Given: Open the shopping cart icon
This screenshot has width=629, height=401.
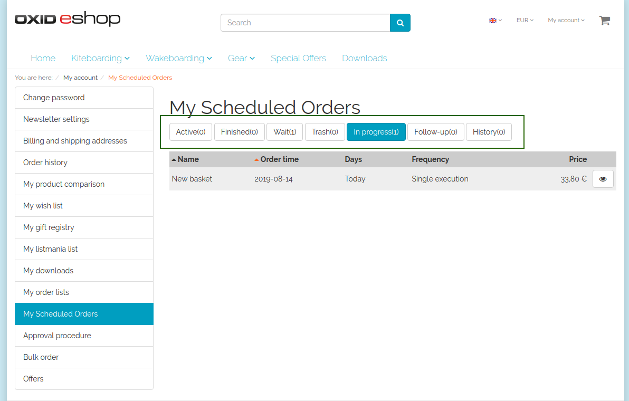Looking at the screenshot, I should (x=605, y=21).
